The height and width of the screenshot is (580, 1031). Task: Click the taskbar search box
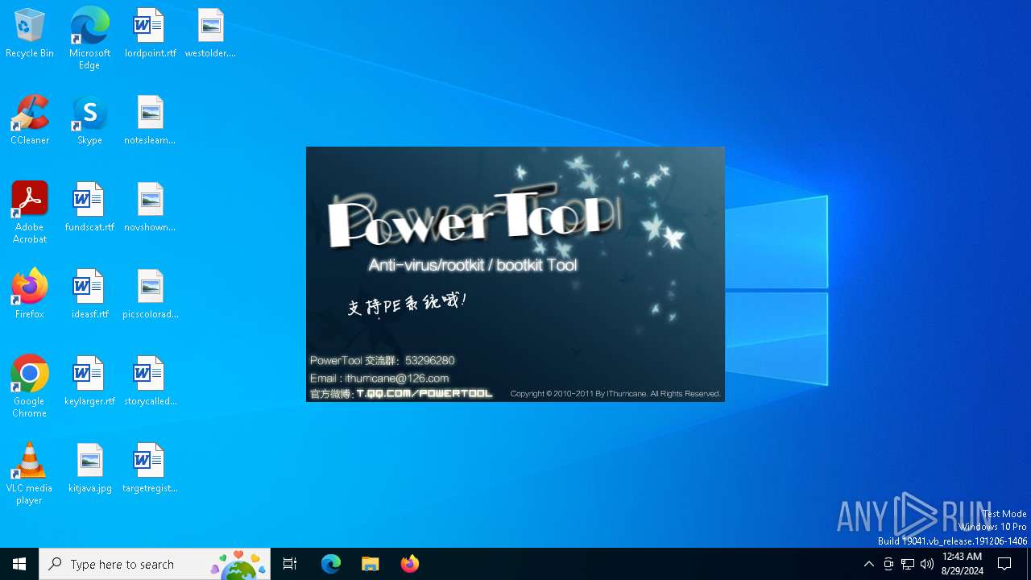[x=155, y=564]
